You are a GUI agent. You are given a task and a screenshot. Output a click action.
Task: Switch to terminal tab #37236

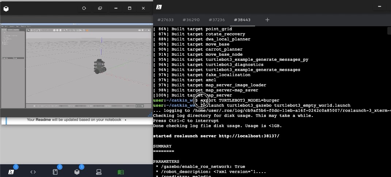[217, 20]
